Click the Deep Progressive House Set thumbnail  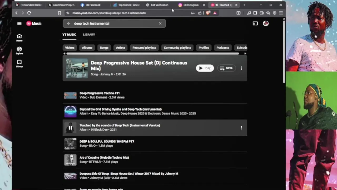click(77, 68)
